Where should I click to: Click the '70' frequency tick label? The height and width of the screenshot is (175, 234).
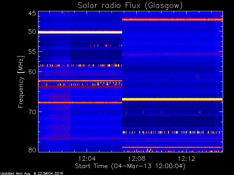(x=32, y=112)
